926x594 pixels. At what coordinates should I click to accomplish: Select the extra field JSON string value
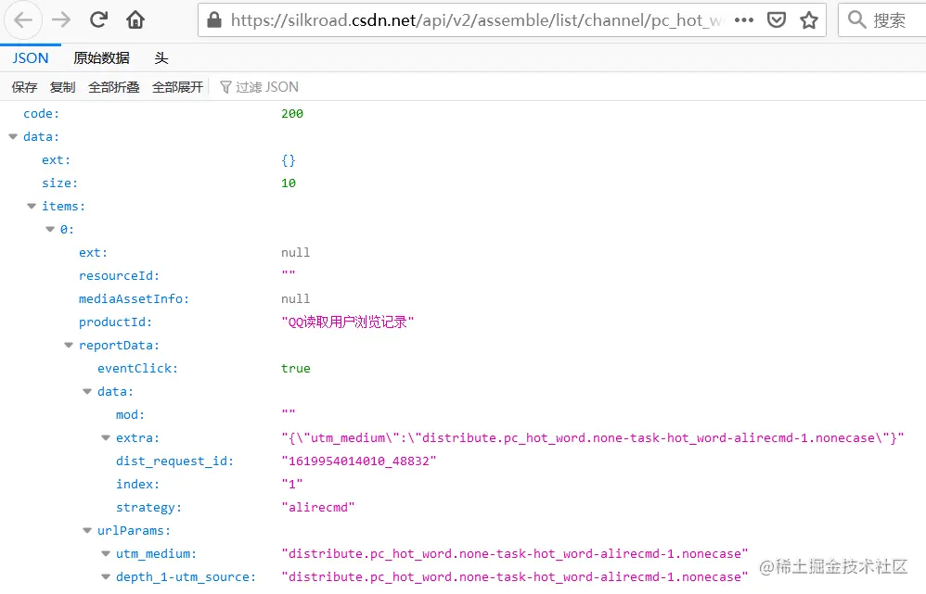coord(592,437)
